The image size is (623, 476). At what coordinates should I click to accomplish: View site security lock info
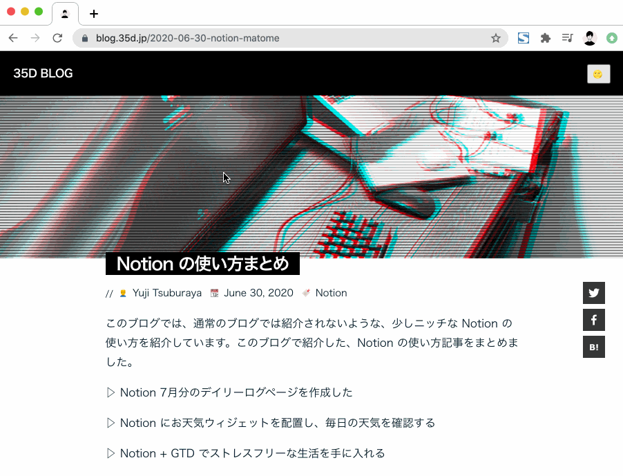click(85, 38)
